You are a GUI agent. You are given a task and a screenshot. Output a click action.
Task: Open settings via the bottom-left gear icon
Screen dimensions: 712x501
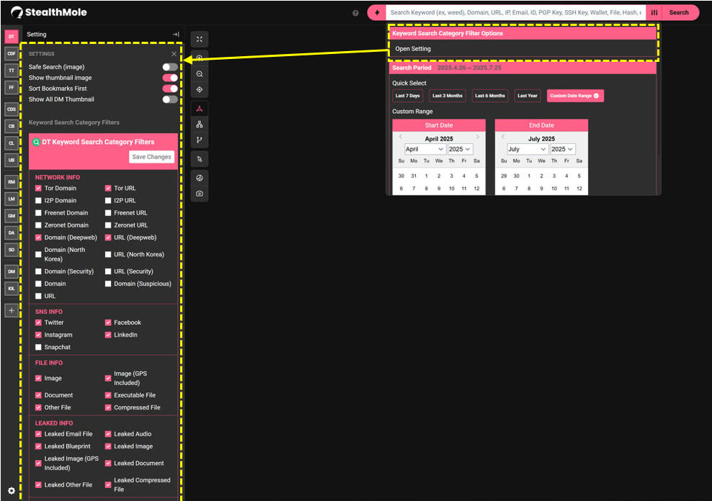coord(12,491)
